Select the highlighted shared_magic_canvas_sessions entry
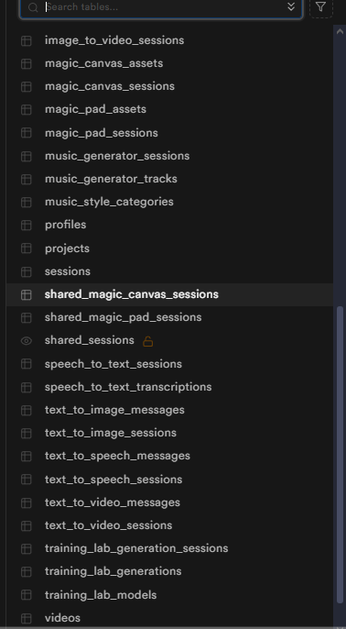Viewport: 346px width, 629px height. coord(169,294)
